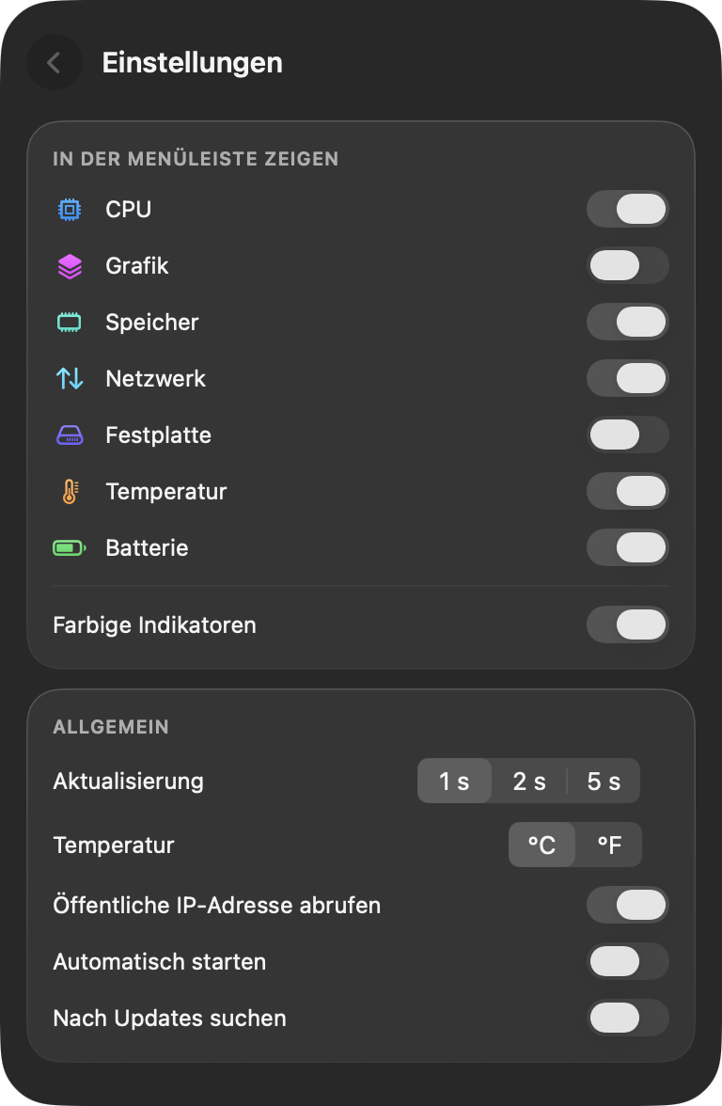
Task: Click the Festplatte drive icon
Action: pyautogui.click(x=70, y=435)
